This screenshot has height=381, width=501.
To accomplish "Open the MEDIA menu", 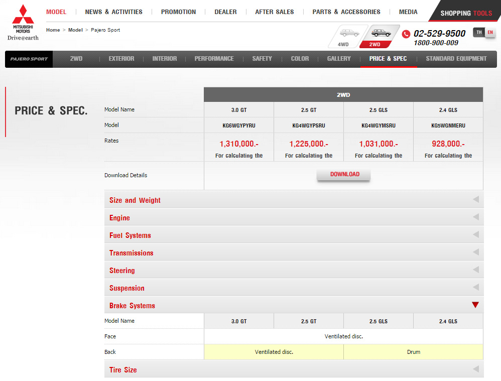I will 408,12.
